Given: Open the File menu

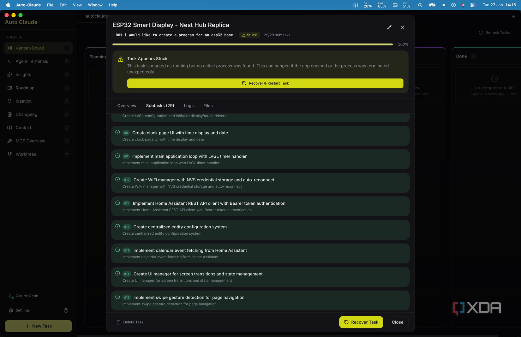Looking at the screenshot, I should (x=50, y=5).
